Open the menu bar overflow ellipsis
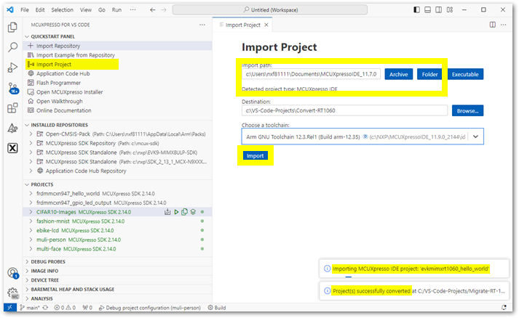This screenshot has height=318, width=519. pyautogui.click(x=132, y=10)
